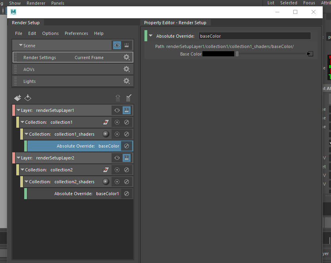This screenshot has width=331, height=263.
Task: Open the Base Color connection icon
Action: [x=310, y=53]
